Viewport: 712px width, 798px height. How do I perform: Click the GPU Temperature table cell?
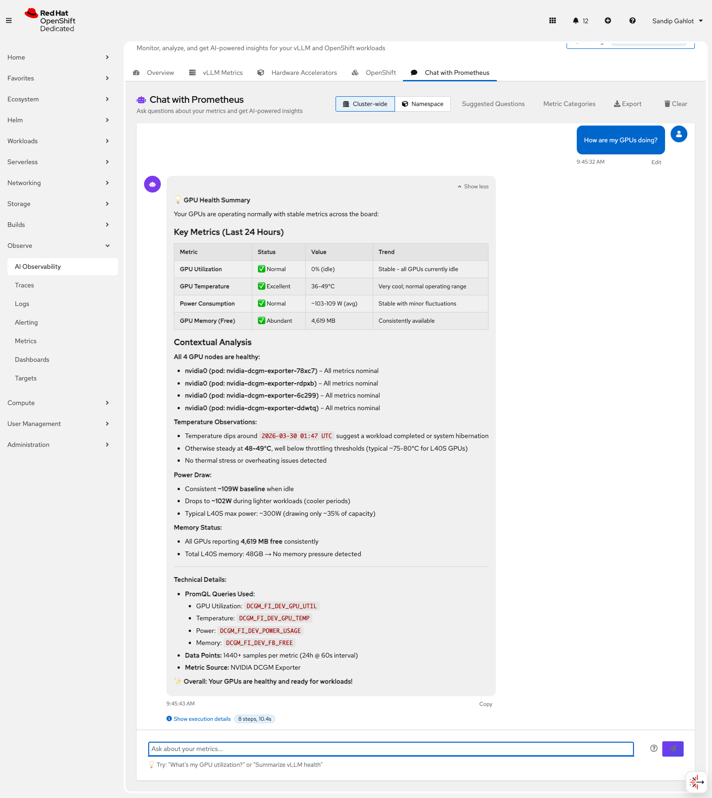(213, 286)
